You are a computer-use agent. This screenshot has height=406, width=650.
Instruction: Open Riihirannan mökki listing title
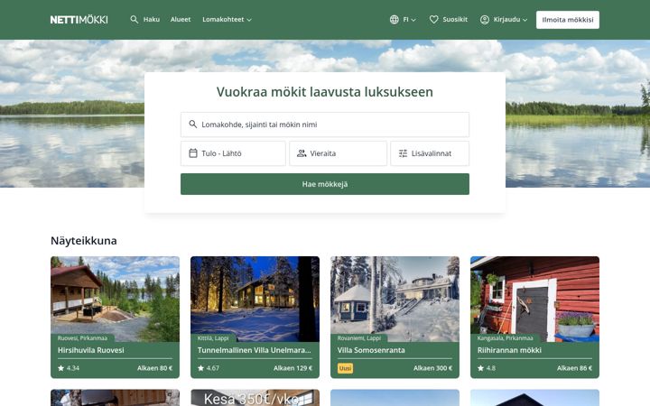pos(509,350)
